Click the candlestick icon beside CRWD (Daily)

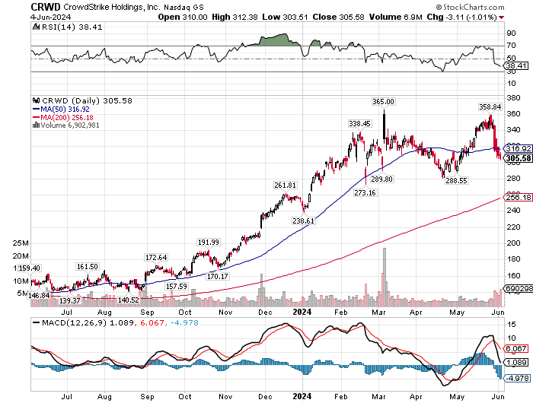[36, 100]
